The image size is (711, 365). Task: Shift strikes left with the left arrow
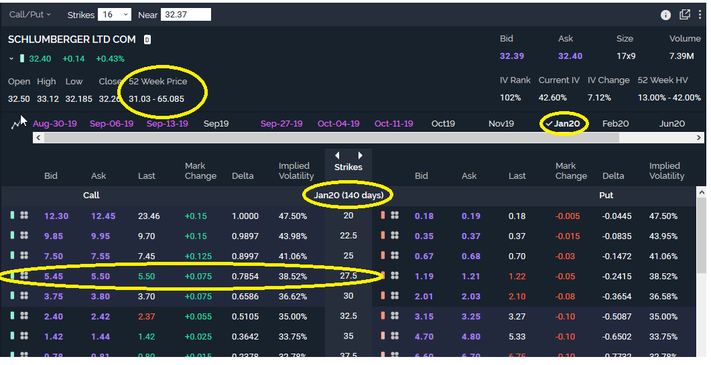point(337,155)
